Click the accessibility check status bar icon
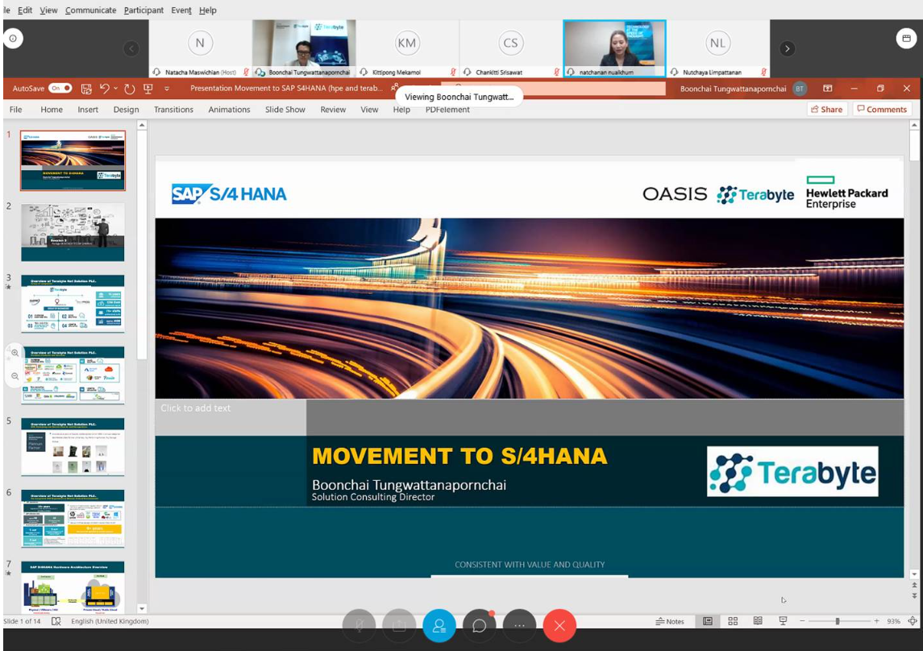Image resolution: width=923 pixels, height=651 pixels. [56, 621]
